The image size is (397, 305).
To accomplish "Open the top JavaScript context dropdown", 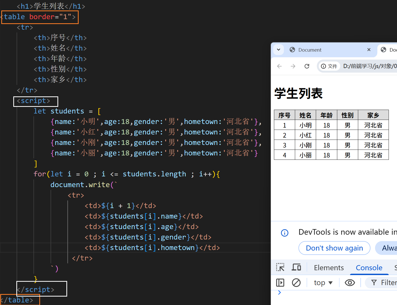I will coord(323,283).
